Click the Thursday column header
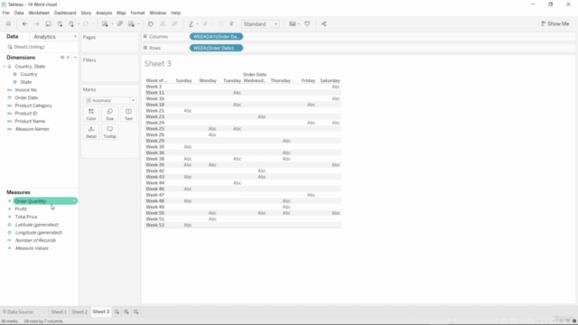 281,80
